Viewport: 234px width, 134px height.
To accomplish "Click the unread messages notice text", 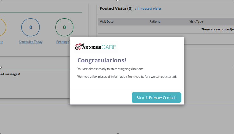I will point(10,74).
